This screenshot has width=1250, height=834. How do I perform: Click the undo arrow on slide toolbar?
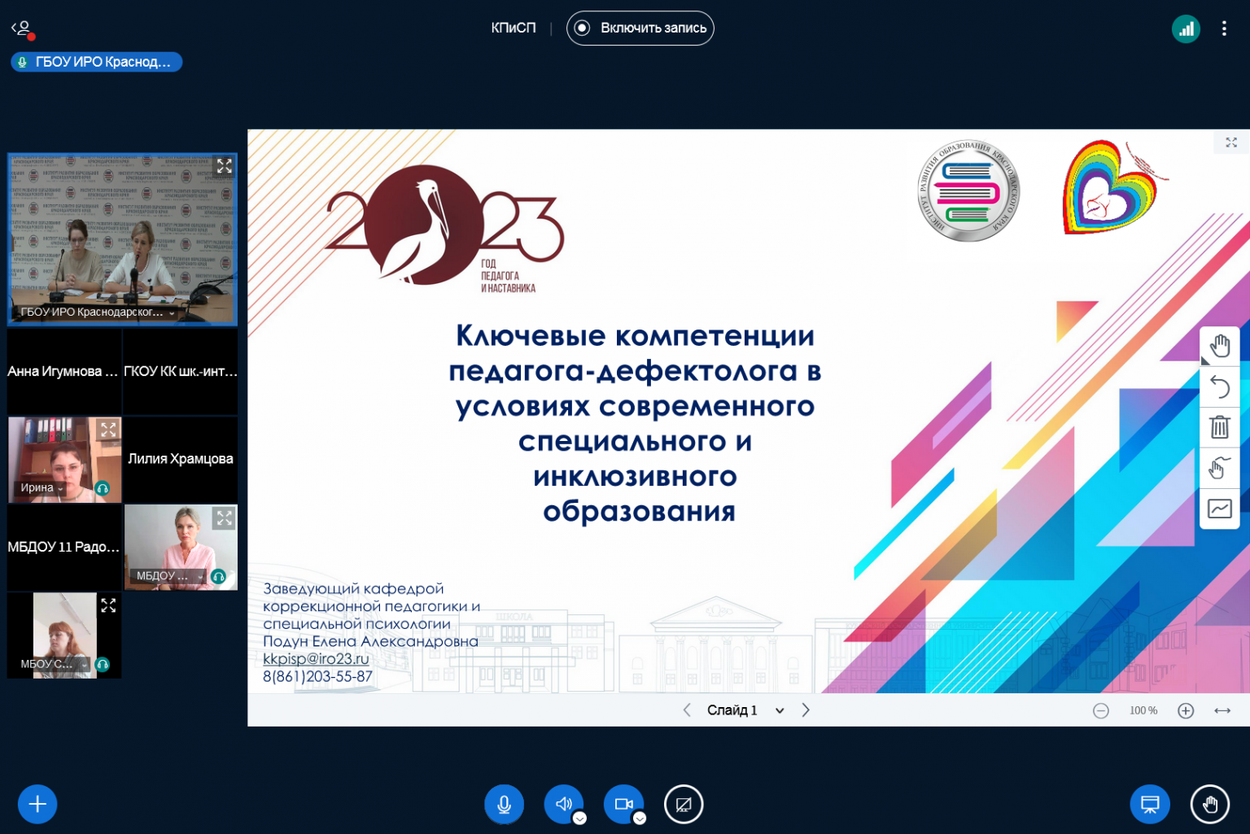click(1219, 386)
